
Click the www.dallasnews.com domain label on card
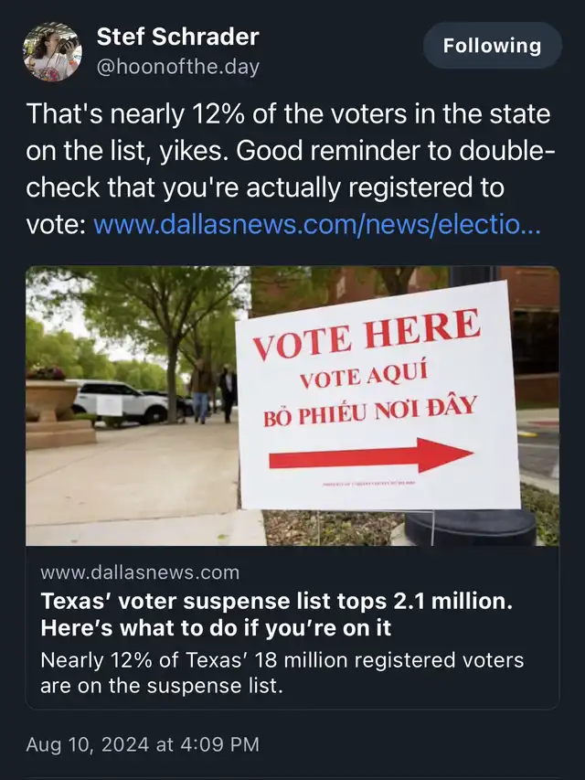(140, 572)
